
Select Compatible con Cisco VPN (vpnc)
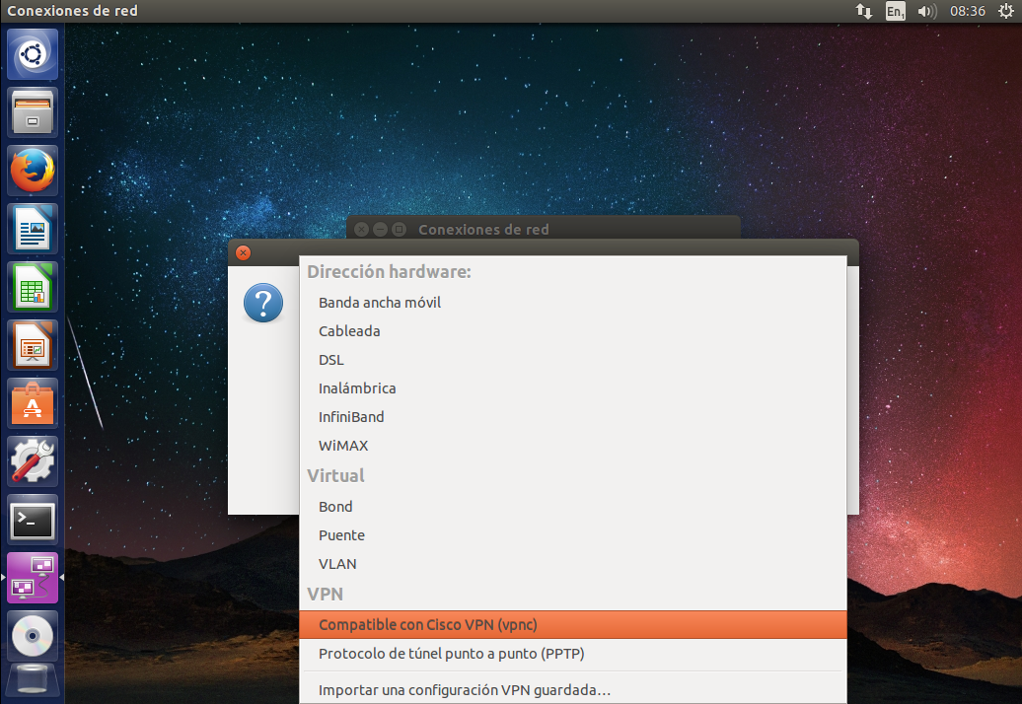pos(573,624)
